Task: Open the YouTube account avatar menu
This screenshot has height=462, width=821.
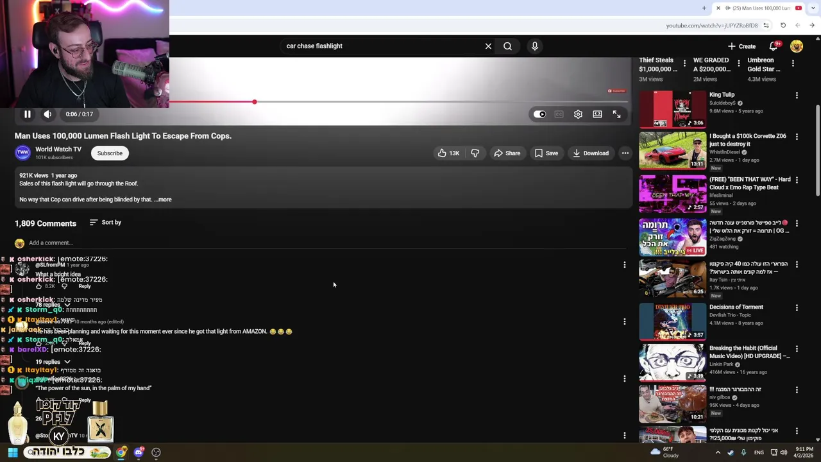Action: coord(797,46)
